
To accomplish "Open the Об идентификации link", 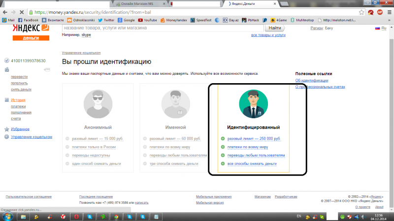I will click(x=312, y=81).
